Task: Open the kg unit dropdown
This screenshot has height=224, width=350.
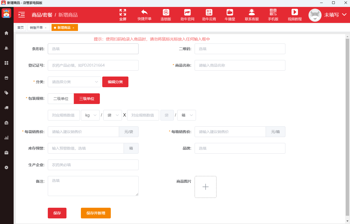Action: click(90, 115)
